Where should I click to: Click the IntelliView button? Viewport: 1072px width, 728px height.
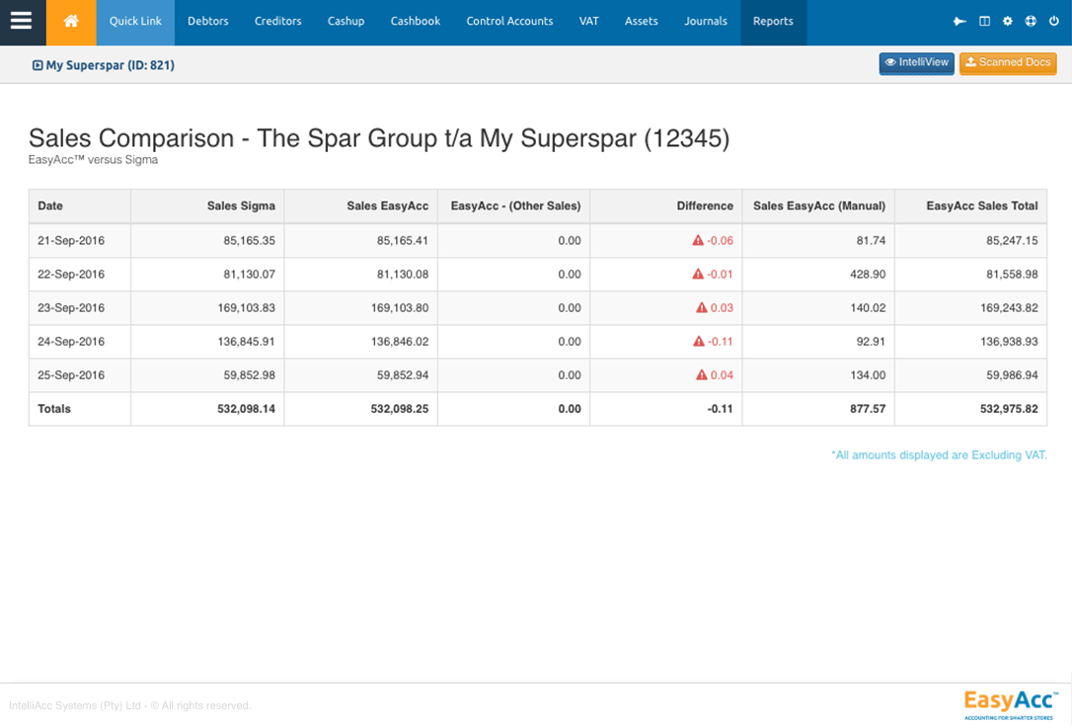click(917, 63)
